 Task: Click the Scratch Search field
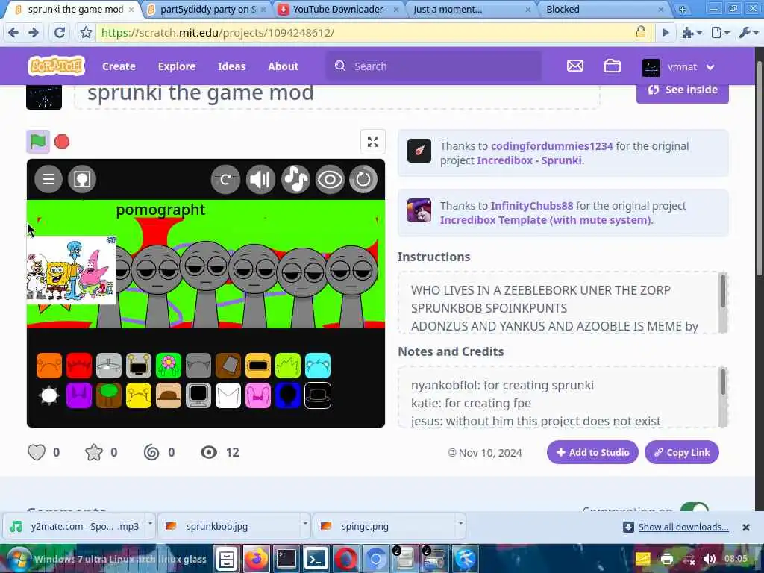tap(433, 66)
